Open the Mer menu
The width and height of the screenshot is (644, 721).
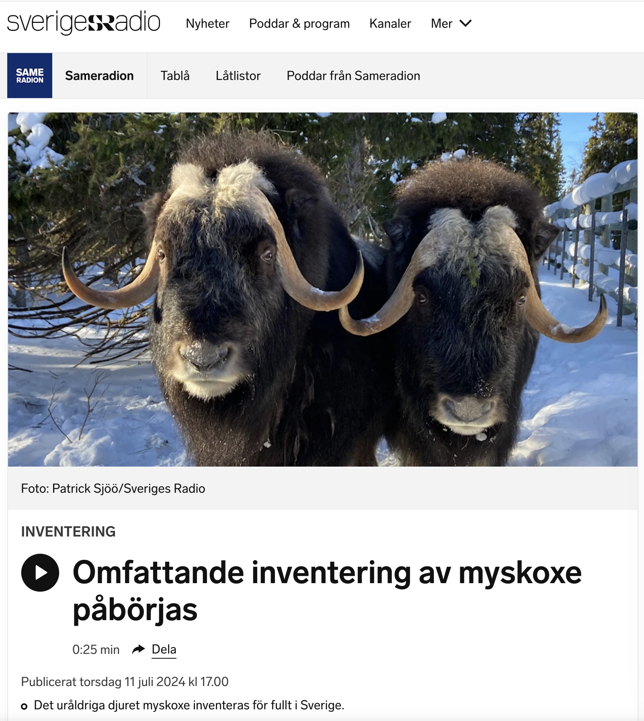pos(451,23)
